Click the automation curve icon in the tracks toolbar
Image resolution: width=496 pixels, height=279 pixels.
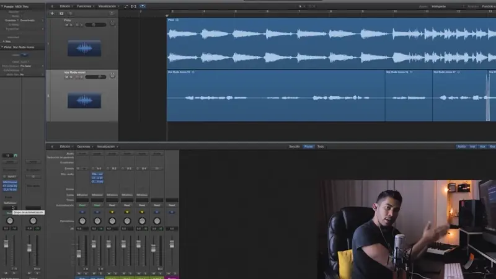126,6
